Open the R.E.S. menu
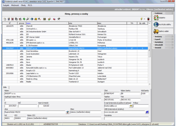Image resolution: width=176 pixels, height=126 pixels. (30, 5)
